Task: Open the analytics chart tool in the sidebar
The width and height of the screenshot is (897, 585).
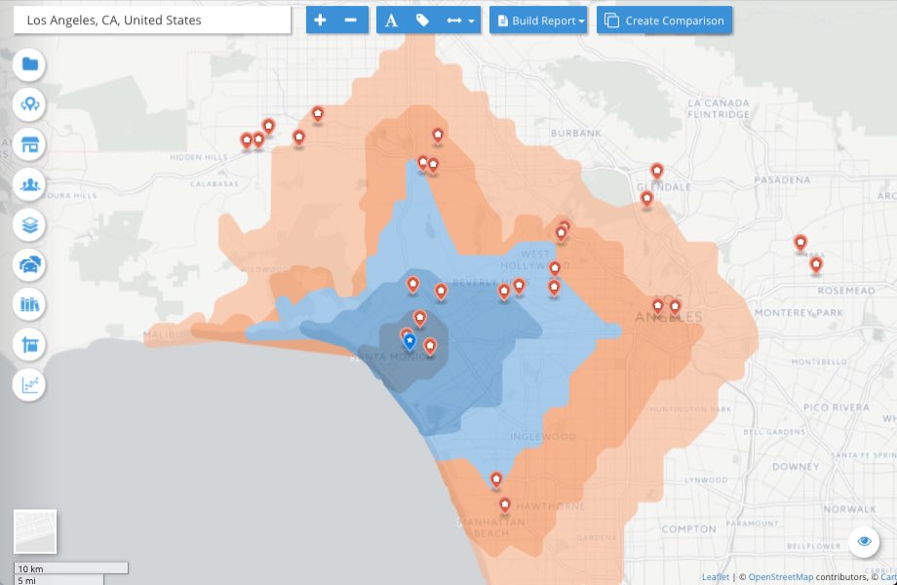Action: 29,384
